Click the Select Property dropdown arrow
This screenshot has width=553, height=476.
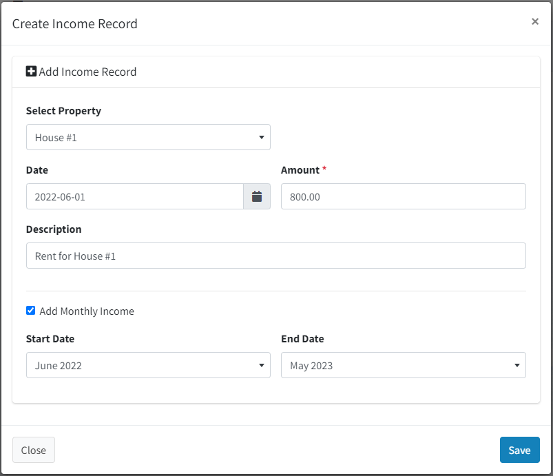(261, 137)
